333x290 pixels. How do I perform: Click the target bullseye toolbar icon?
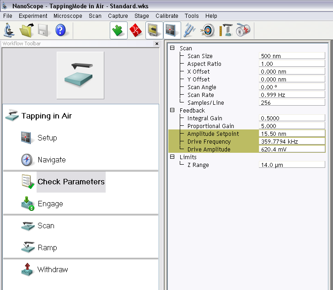(208, 31)
